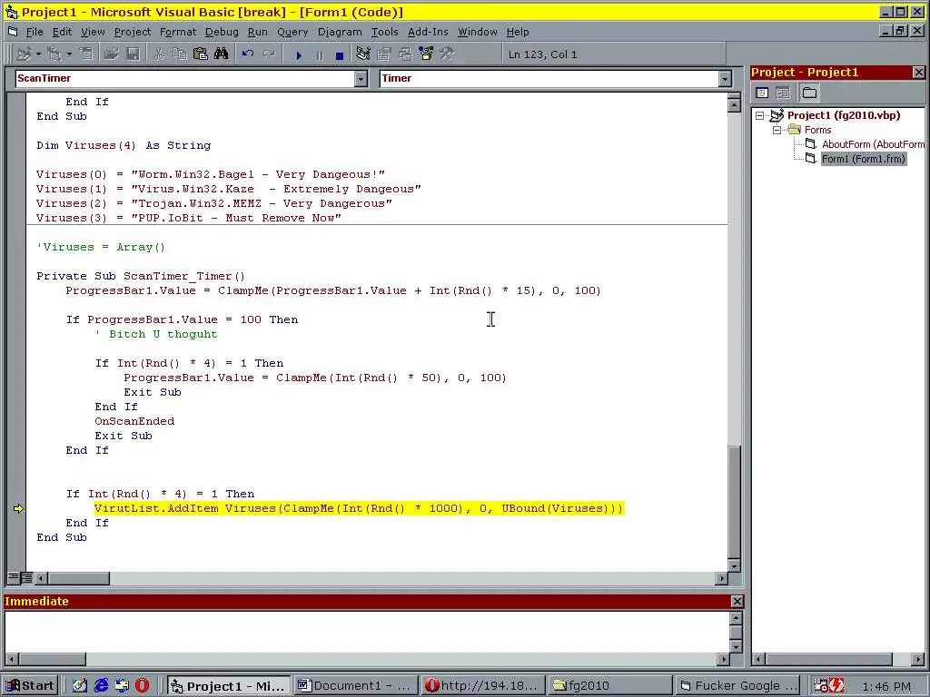Click View Code in the Project panel

point(762,93)
